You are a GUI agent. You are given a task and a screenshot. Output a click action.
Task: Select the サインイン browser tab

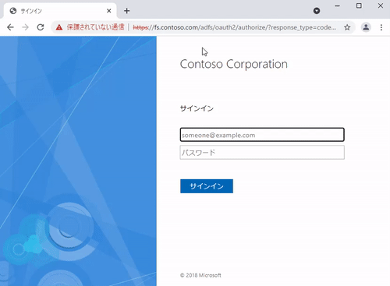[60, 11]
